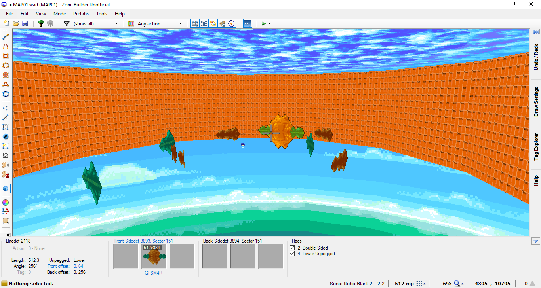Toggle the brush model rendering button
The height and width of the screenshot is (288, 541).
pos(222,23)
